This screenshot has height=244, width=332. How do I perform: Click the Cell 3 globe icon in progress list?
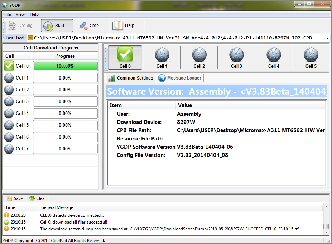[x=9, y=101]
